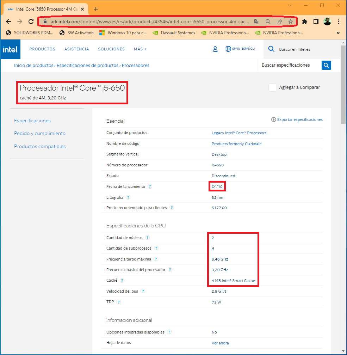Open a new browser tab

point(96,9)
